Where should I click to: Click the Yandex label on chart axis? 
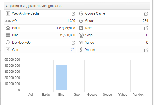point(138,95)
